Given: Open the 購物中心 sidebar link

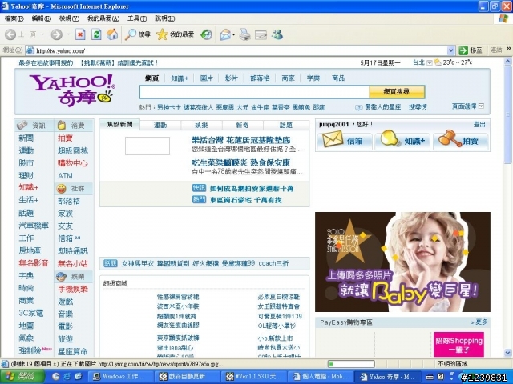Looking at the screenshot, I should pos(73,163).
